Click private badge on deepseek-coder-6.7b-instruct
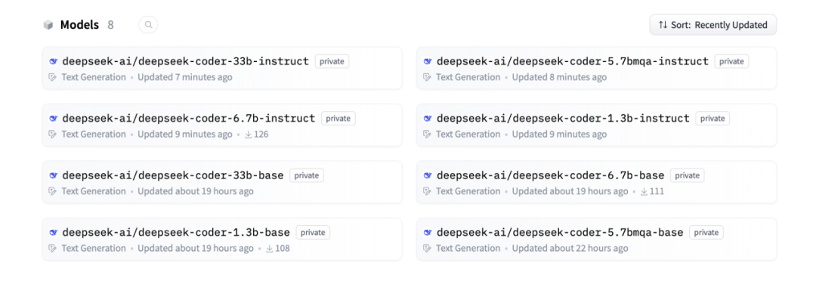816x288 pixels. pos(338,119)
